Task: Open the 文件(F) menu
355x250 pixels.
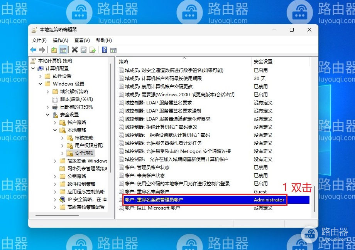Action: 39,40
